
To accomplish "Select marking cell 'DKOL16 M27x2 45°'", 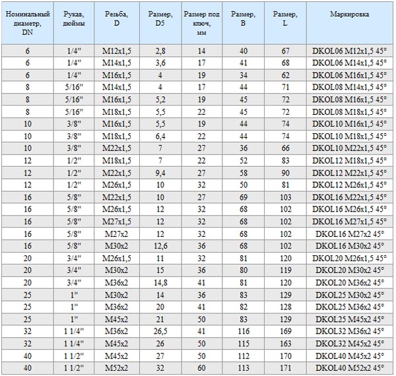I will click(350, 234).
